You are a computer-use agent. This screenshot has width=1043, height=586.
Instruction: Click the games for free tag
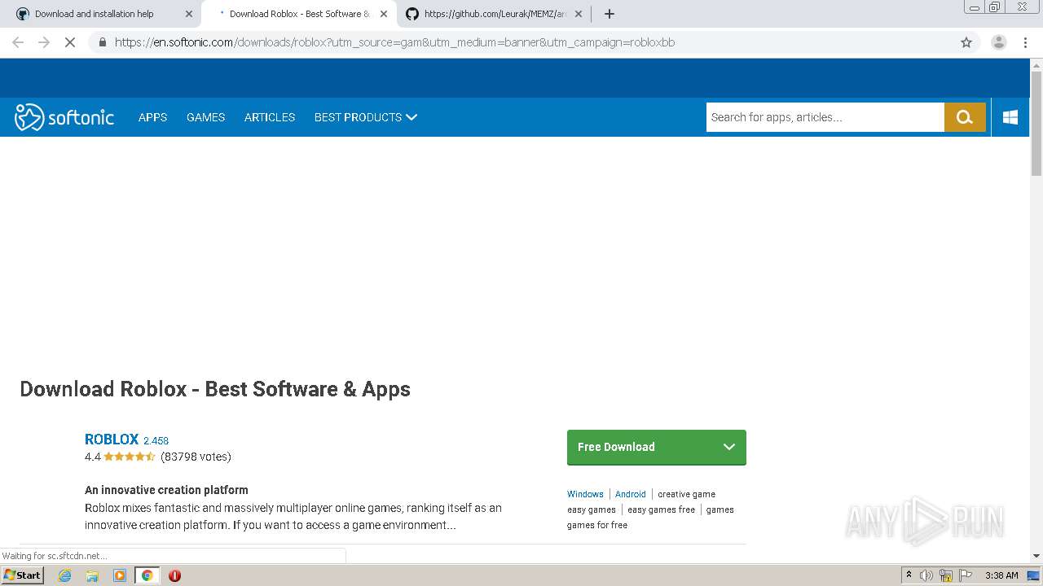tap(597, 525)
